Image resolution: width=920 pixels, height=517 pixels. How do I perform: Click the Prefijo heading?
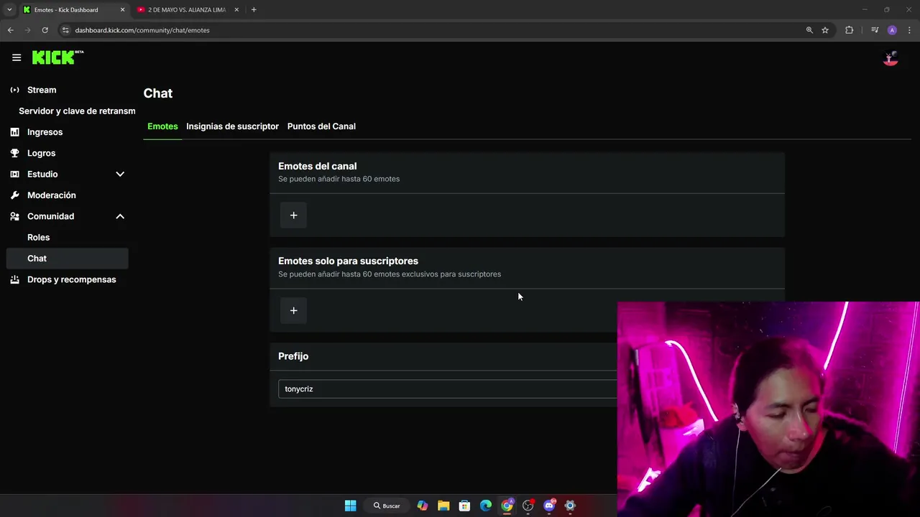tap(293, 356)
